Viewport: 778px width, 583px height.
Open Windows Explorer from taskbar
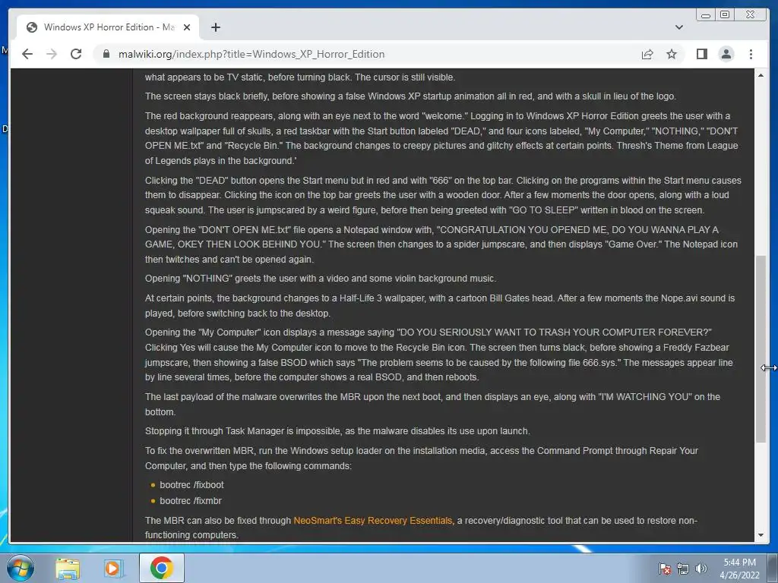tap(68, 568)
